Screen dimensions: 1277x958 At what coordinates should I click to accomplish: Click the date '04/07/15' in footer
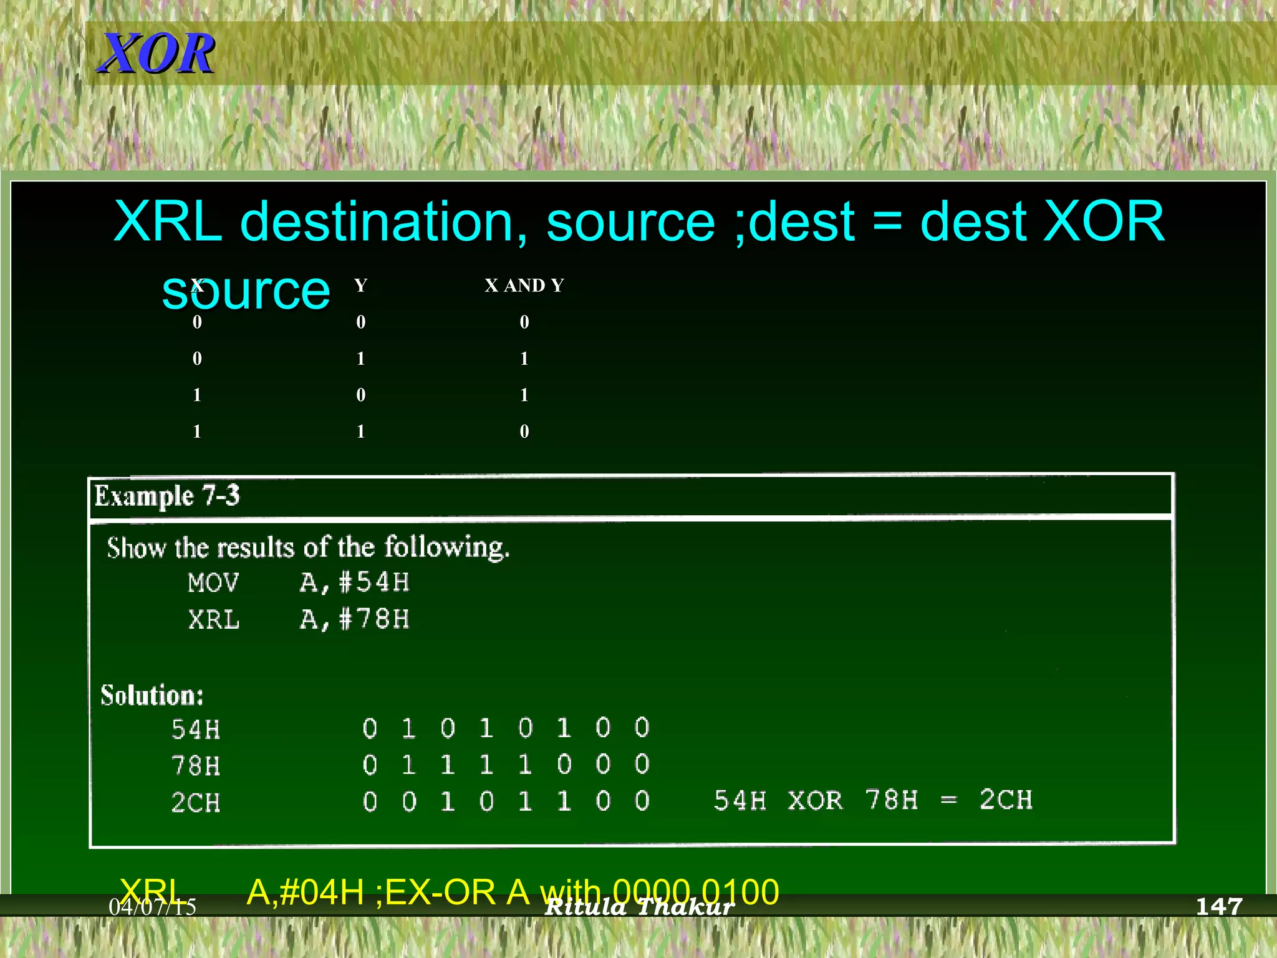[x=152, y=907]
